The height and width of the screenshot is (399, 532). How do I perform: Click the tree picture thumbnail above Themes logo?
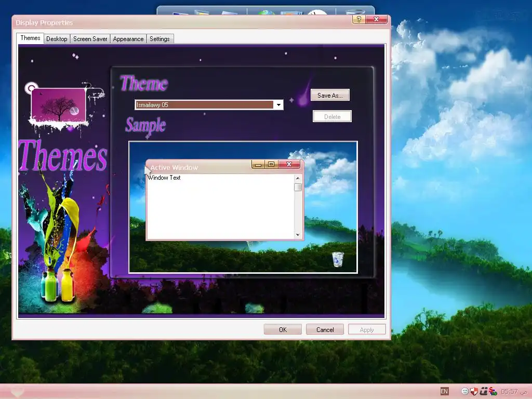click(x=58, y=104)
